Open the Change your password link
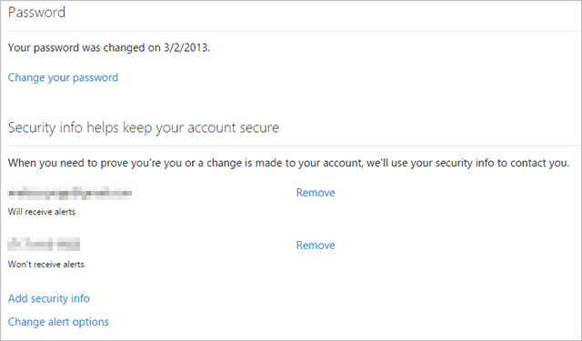This screenshot has width=582, height=341. [63, 77]
